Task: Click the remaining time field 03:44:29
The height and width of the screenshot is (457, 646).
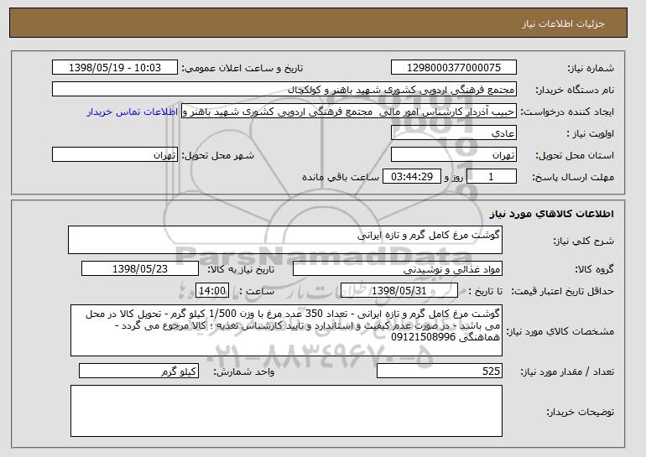Action: pyautogui.click(x=412, y=177)
